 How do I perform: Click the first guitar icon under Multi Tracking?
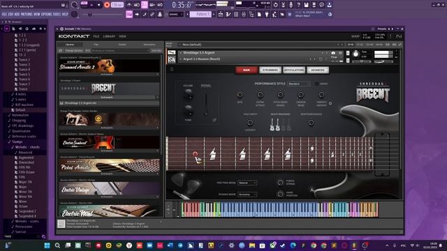(272, 125)
